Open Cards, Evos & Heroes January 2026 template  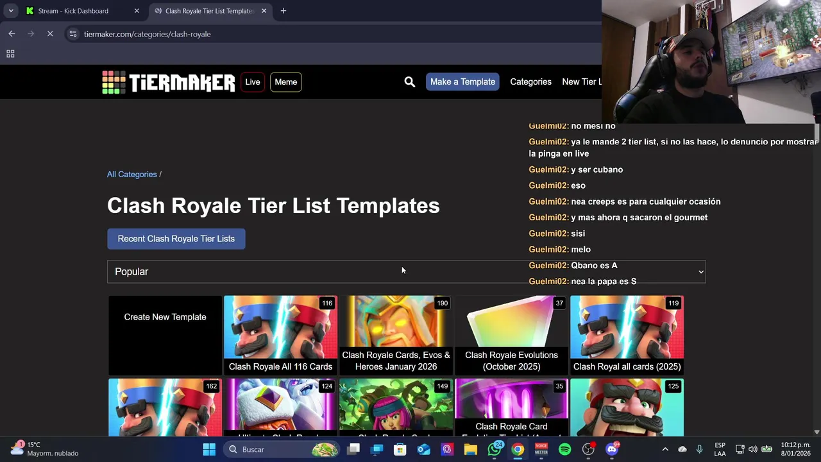[396, 335]
